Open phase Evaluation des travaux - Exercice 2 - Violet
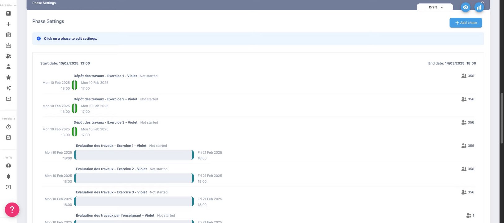The width and height of the screenshot is (504, 223). click(x=111, y=169)
